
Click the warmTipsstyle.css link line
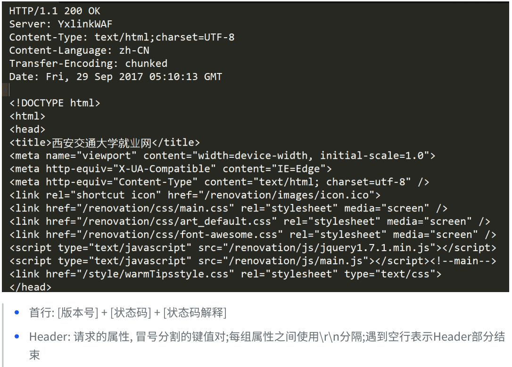coord(225,274)
